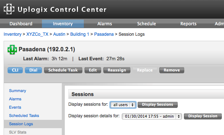This screenshot has height=135, width=224.
Task: Open the Dashboard tab
Action: (x=21, y=24)
